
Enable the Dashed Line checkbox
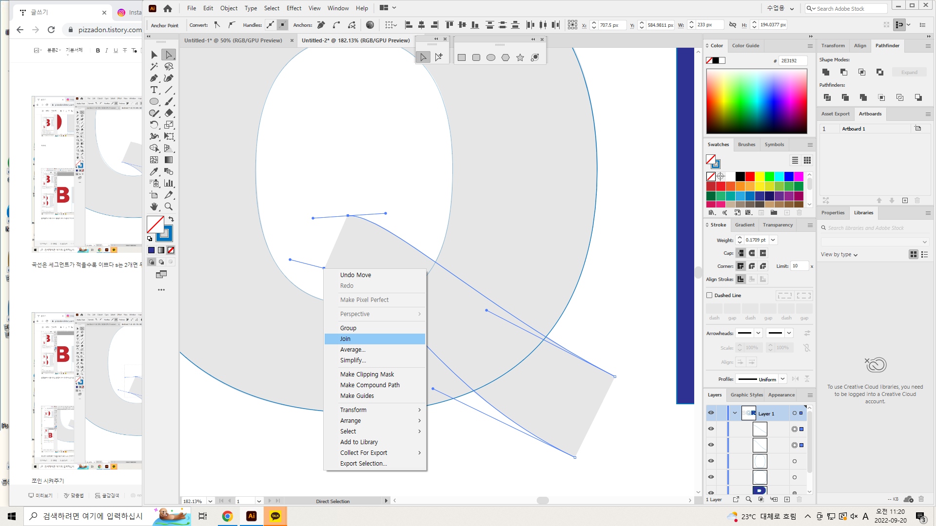click(x=710, y=295)
